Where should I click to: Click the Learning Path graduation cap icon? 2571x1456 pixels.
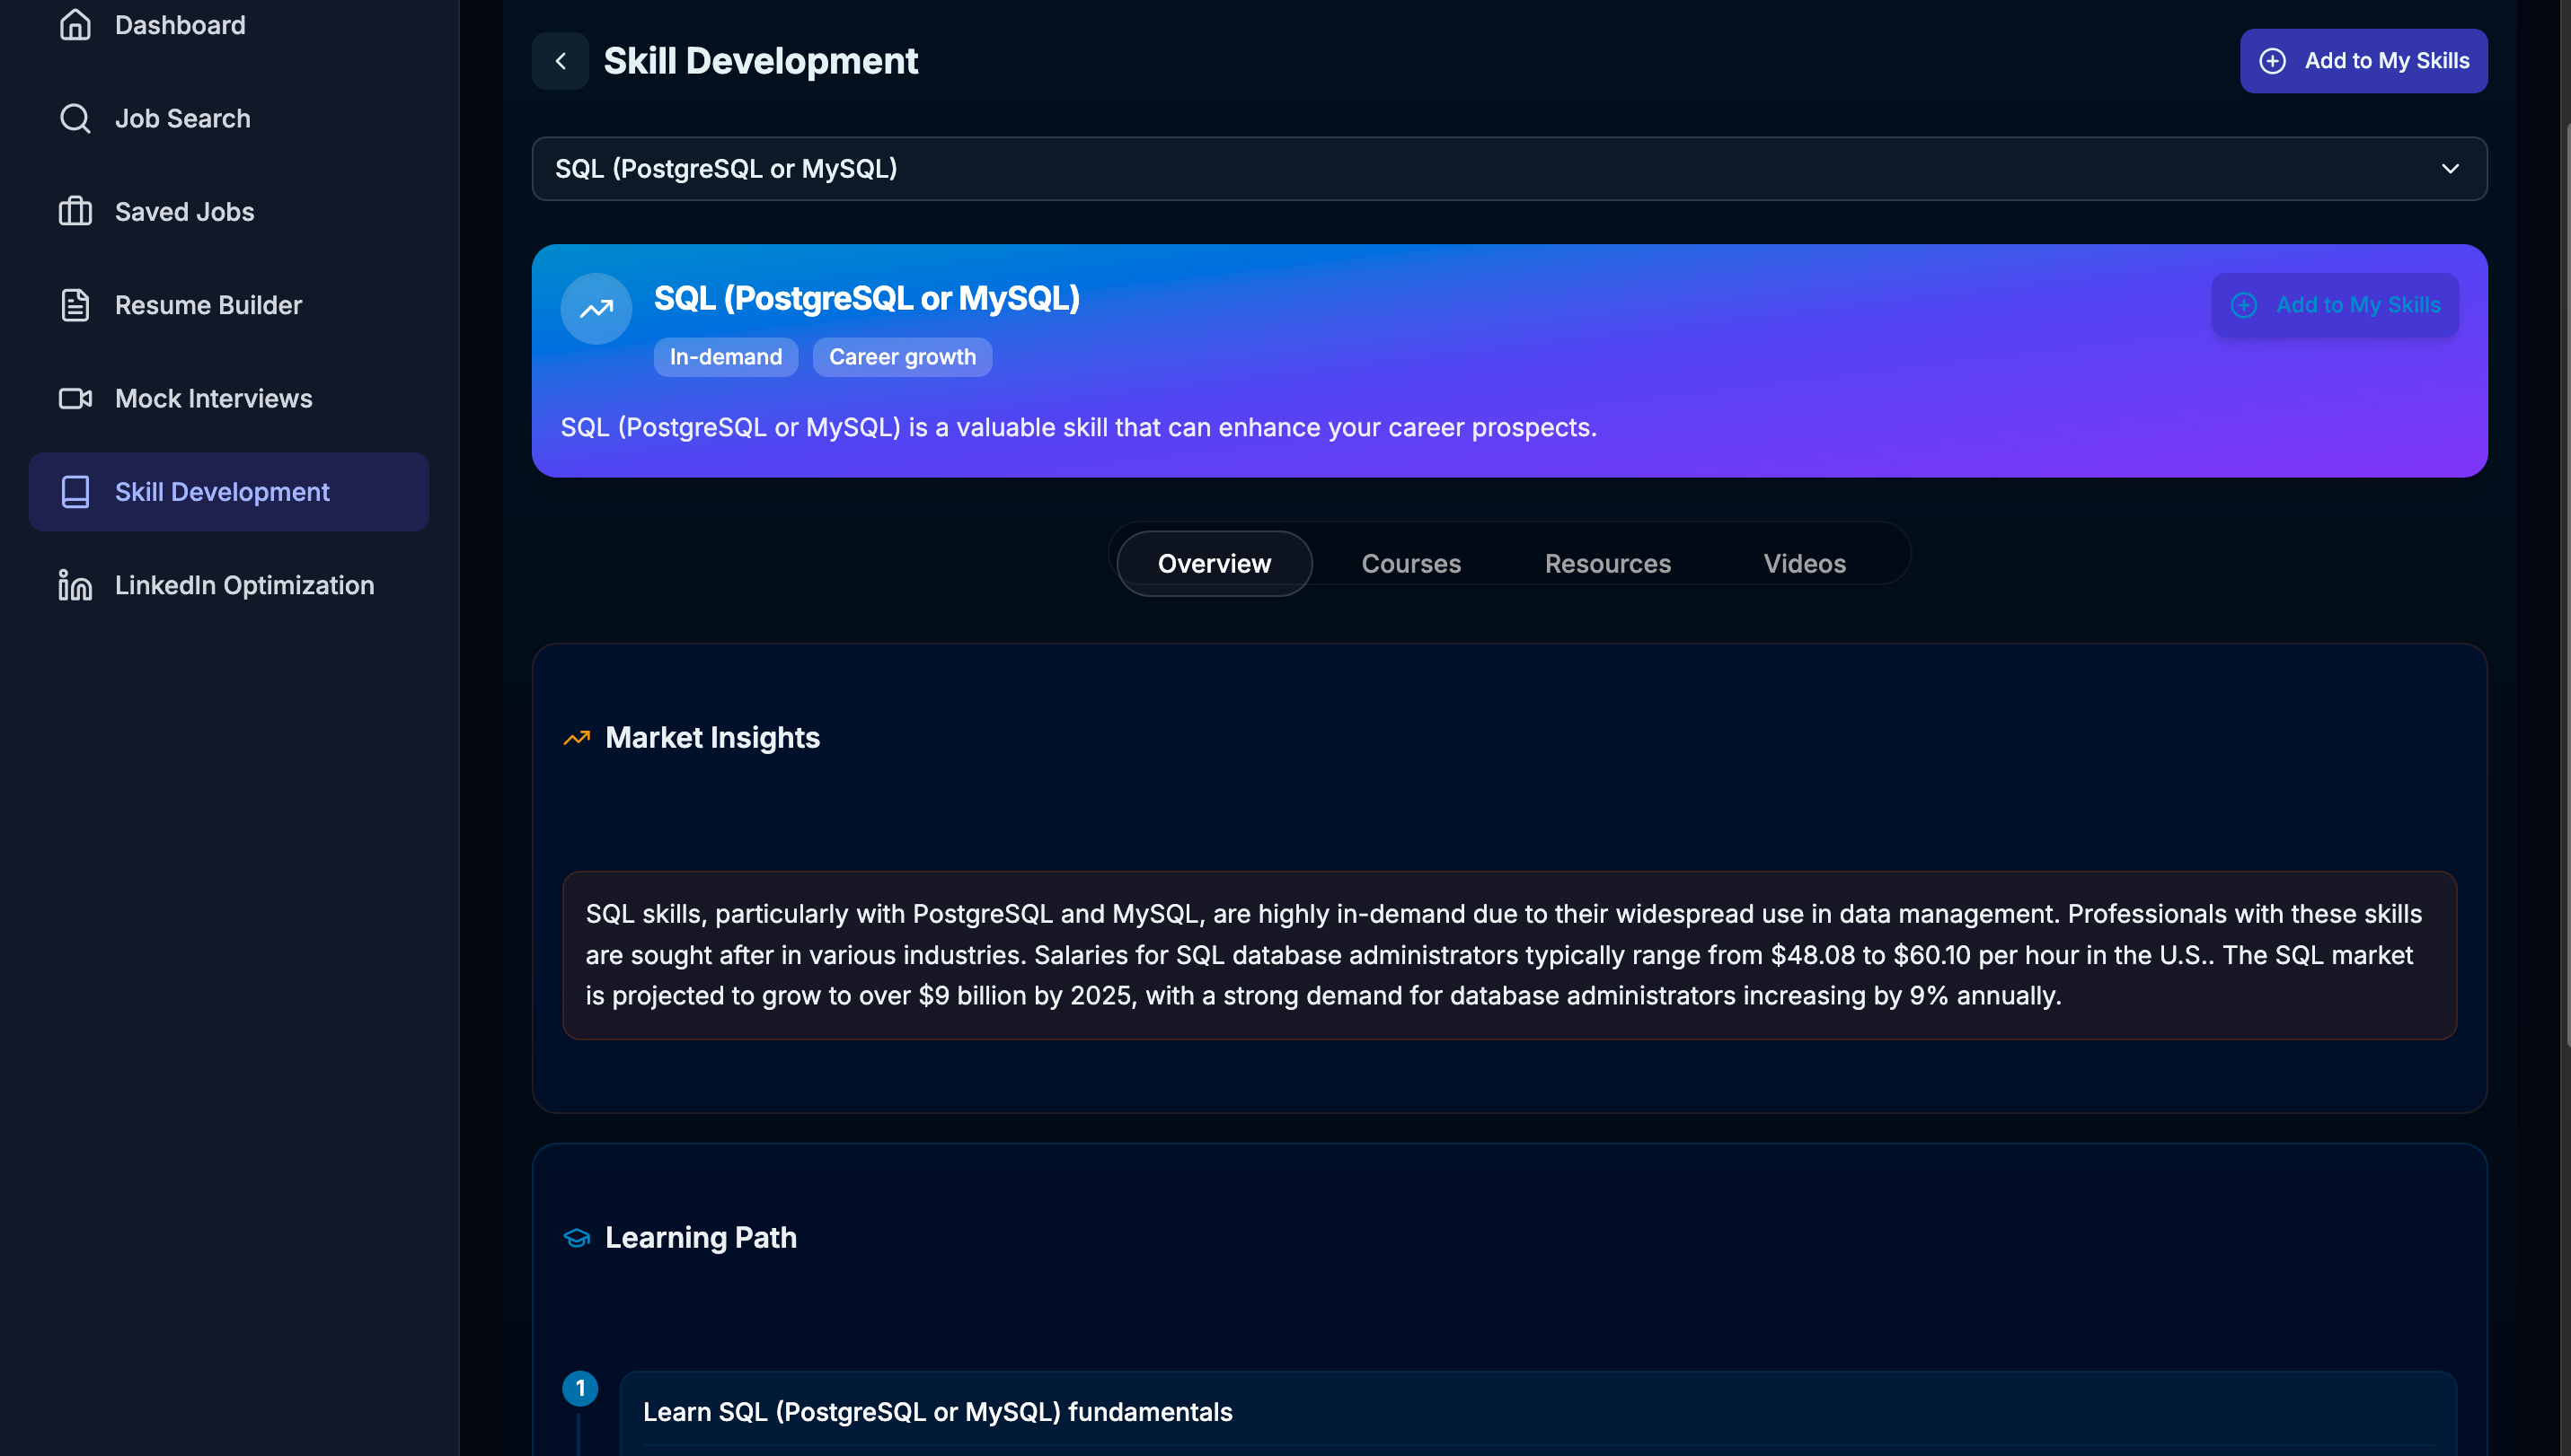tap(578, 1237)
